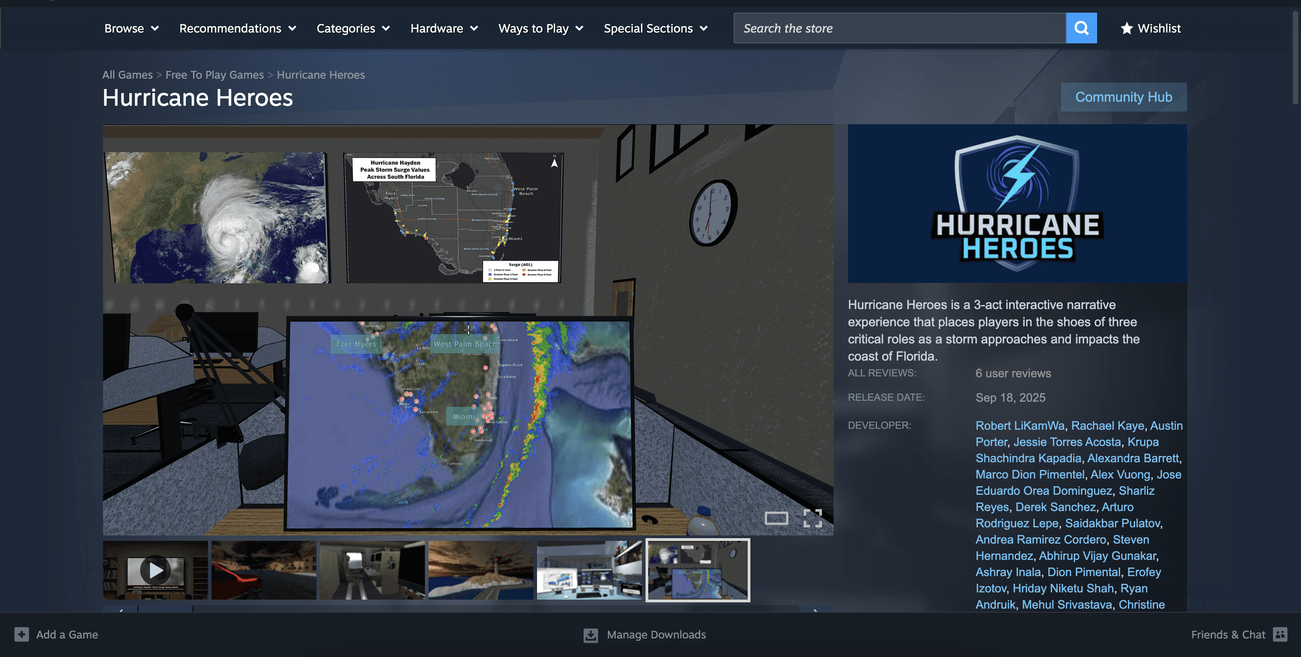Viewport: 1301px width, 657px height.
Task: Click the Search the store field
Action: tap(899, 28)
